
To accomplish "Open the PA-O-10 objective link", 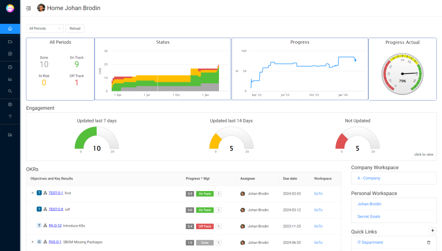I will [55, 226].
